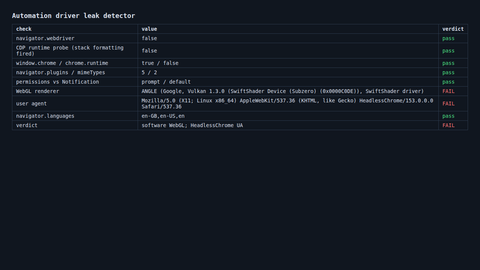
Task: Click 'FAIL' verdict in the user agent row
Action: tap(453, 103)
